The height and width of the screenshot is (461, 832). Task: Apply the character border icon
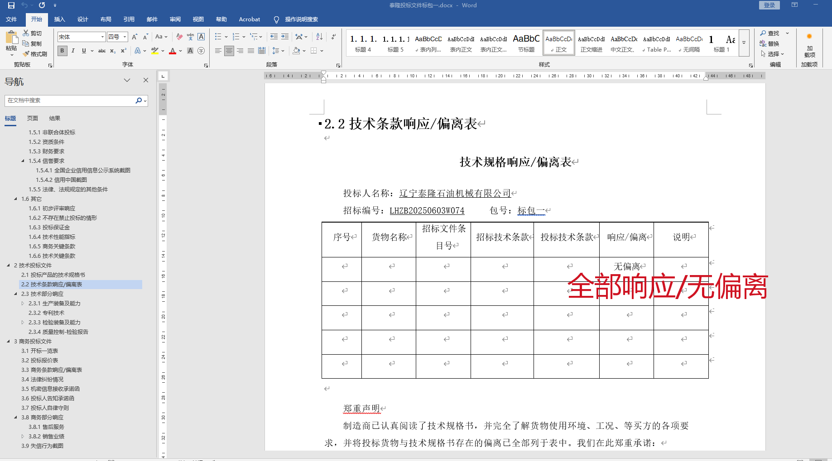click(x=202, y=37)
